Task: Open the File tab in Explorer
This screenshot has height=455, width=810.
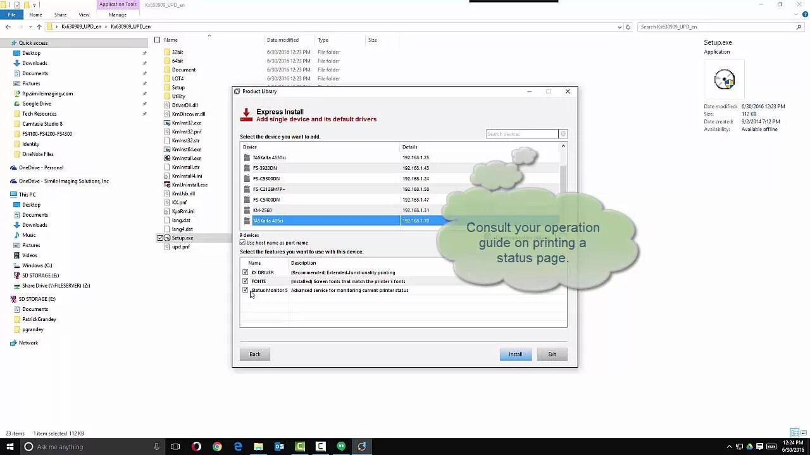Action: [11, 15]
